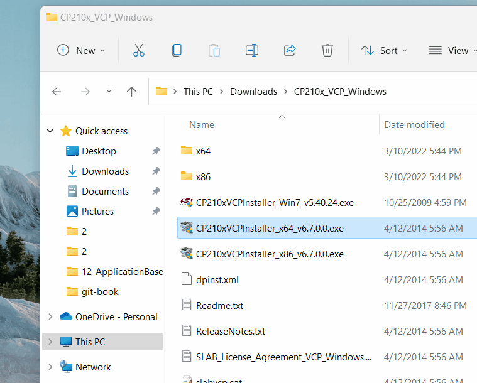
Task: Click the Cut scissors icon
Action: [x=139, y=51]
